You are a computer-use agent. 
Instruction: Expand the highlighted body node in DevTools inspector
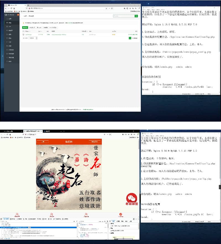[2, 227]
